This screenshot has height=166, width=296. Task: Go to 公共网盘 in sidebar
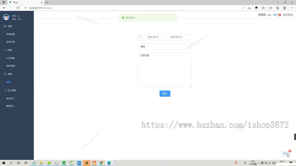(x=11, y=58)
